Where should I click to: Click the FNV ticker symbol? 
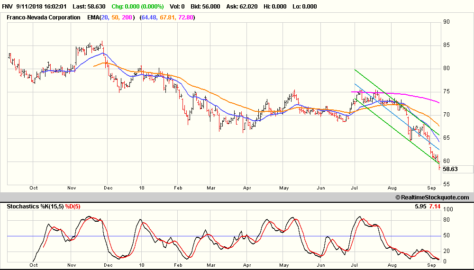pos(7,7)
